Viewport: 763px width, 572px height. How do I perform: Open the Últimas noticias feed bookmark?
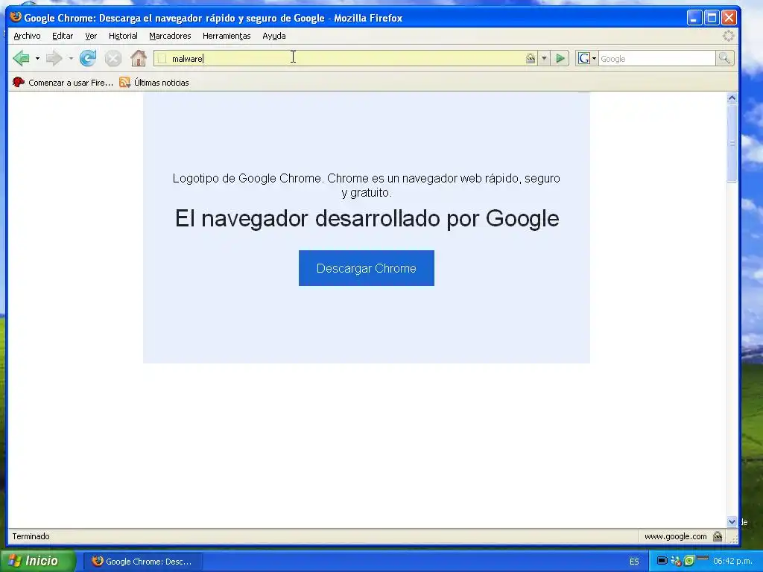pos(154,83)
